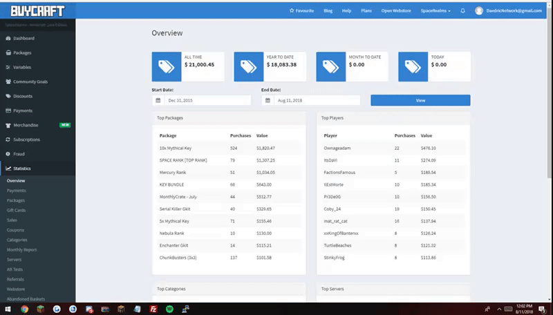The width and height of the screenshot is (553, 315).
Task: Click the SPACE RANK [TOP RANK] package
Action: (183, 160)
